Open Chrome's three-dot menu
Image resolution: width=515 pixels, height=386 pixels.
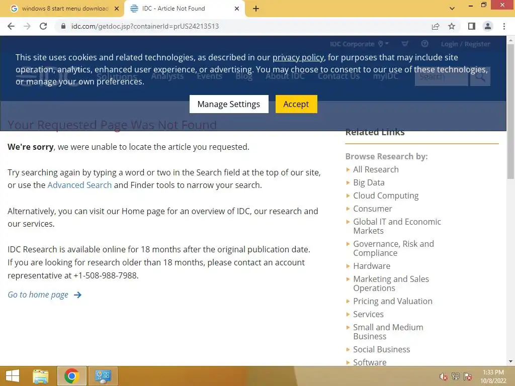coord(504,26)
